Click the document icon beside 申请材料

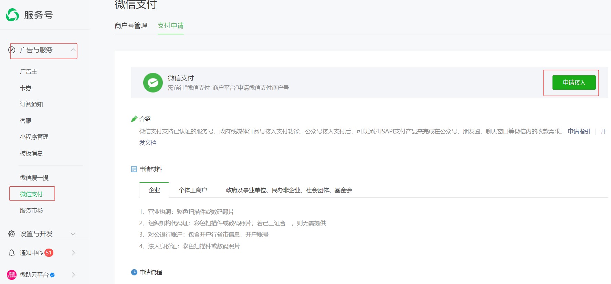pyautogui.click(x=134, y=169)
